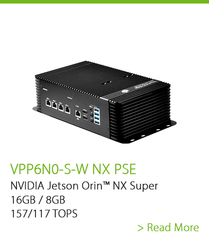
Task: Click the 157/117 TOPS performance text
Action: coord(44,213)
